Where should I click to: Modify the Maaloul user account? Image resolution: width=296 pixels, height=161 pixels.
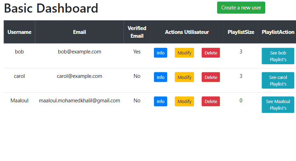click(184, 102)
